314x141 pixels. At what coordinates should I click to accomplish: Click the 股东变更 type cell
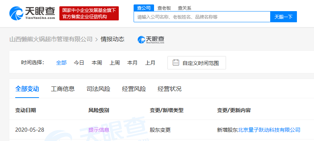pyautogui.click(x=160, y=130)
